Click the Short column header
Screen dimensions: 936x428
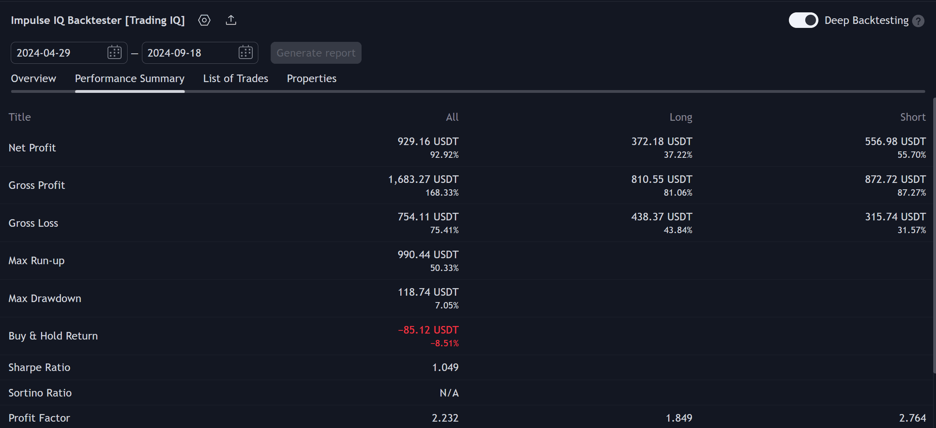coord(913,117)
